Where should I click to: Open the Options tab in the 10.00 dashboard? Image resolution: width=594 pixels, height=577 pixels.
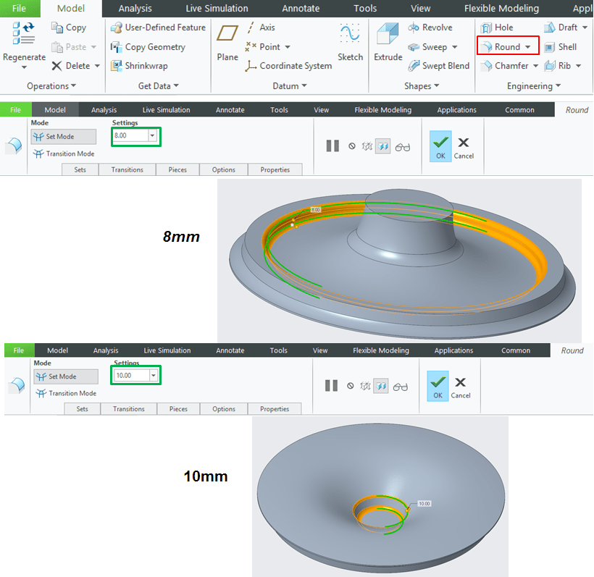[224, 409]
